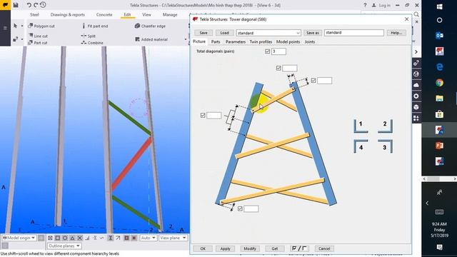The image size is (457, 257).
Task: Switch to the Joints tab
Action: coord(310,41)
